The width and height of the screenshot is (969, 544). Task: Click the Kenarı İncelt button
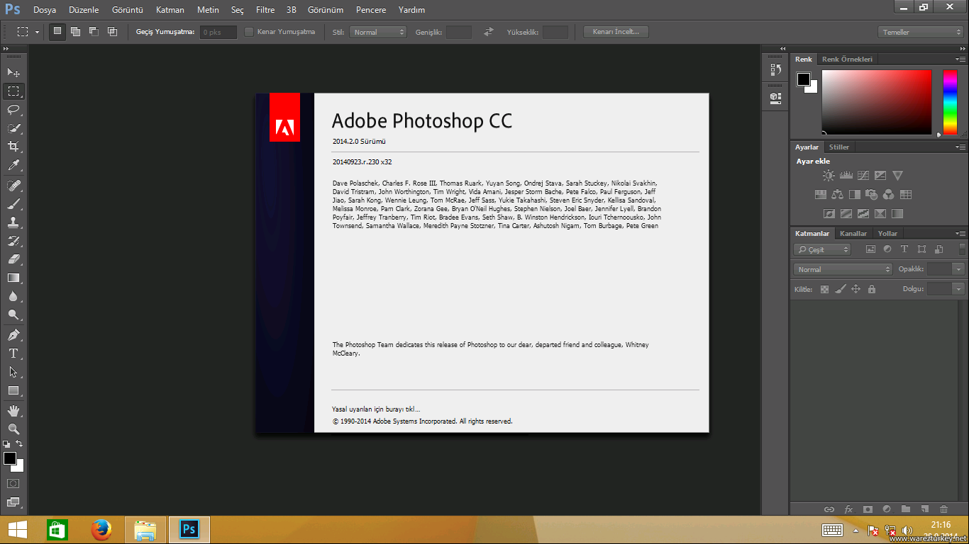pyautogui.click(x=615, y=32)
